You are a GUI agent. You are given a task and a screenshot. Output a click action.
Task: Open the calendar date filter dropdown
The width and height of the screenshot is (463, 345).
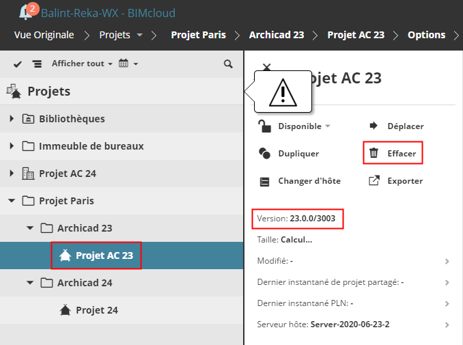(x=128, y=64)
